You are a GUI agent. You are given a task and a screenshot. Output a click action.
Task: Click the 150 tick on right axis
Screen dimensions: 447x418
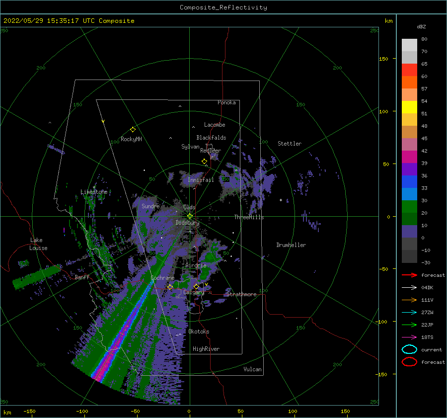tap(383, 59)
